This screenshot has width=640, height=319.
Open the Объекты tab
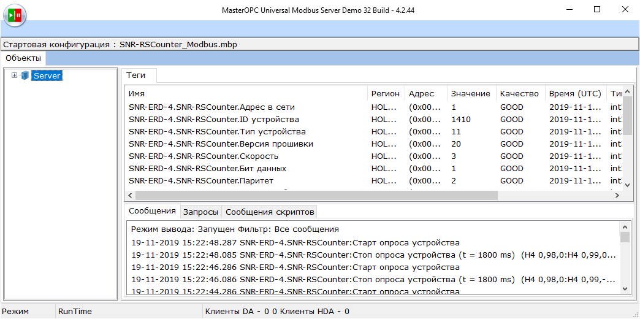23,58
